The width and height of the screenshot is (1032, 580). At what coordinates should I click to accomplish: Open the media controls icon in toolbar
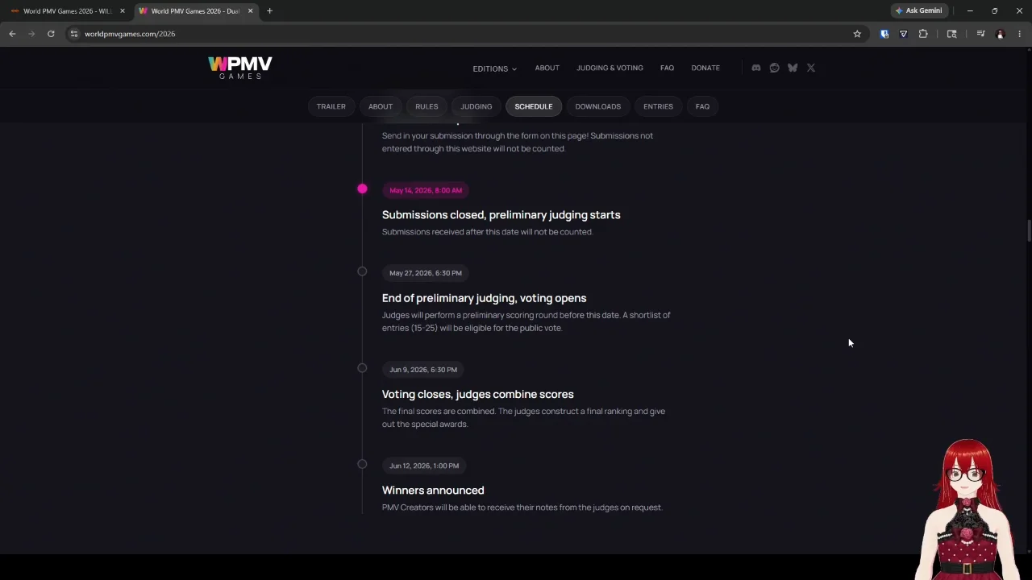980,34
